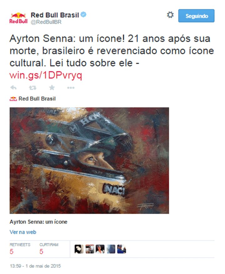Open the three-dot more options icon
Image resolution: width=225 pixels, height=274 pixels.
pyautogui.click(x=71, y=88)
